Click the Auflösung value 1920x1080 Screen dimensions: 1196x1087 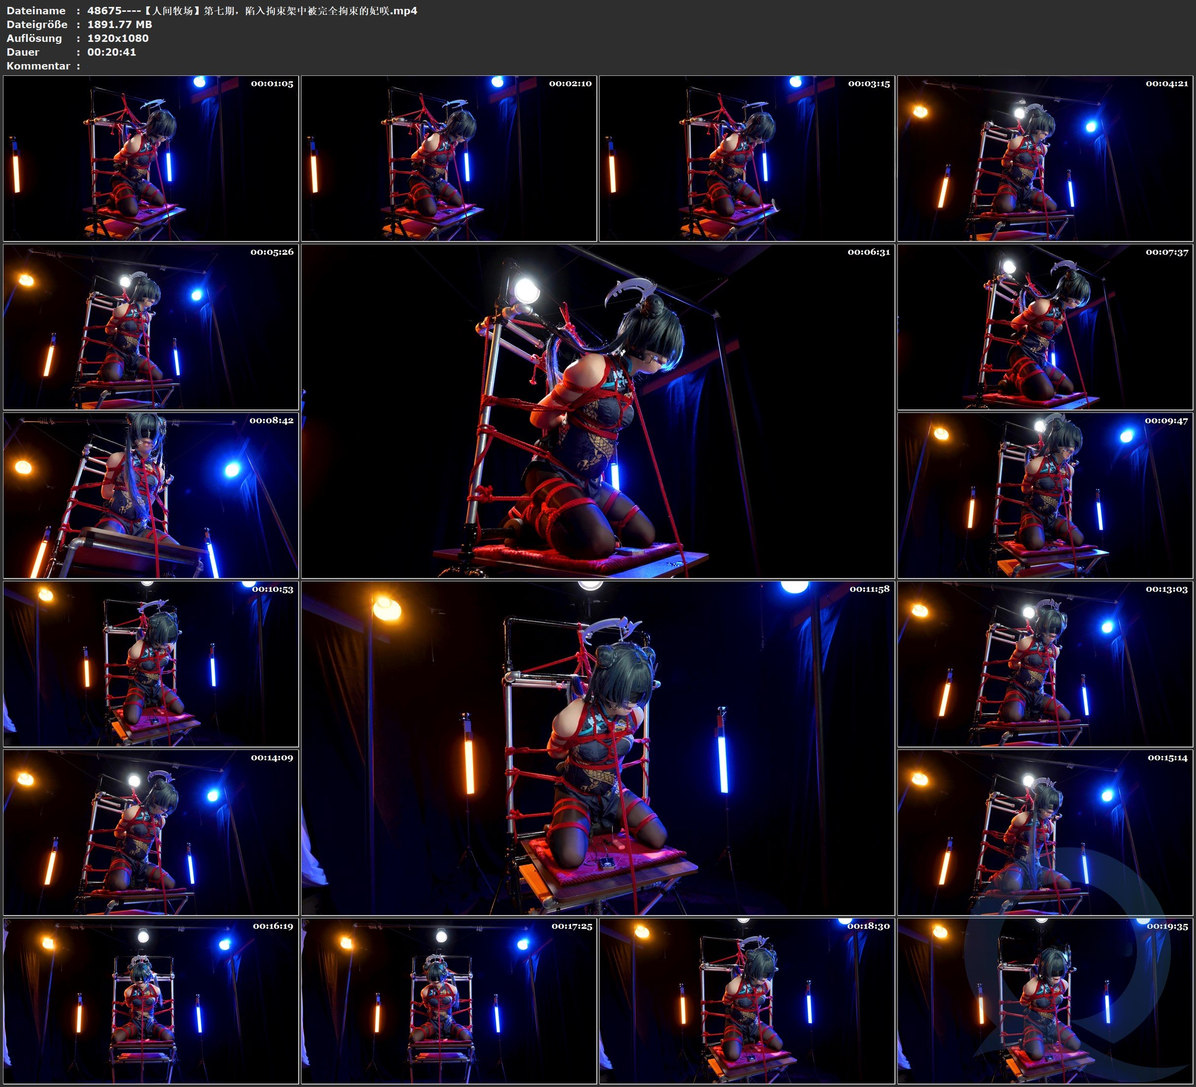click(x=118, y=38)
